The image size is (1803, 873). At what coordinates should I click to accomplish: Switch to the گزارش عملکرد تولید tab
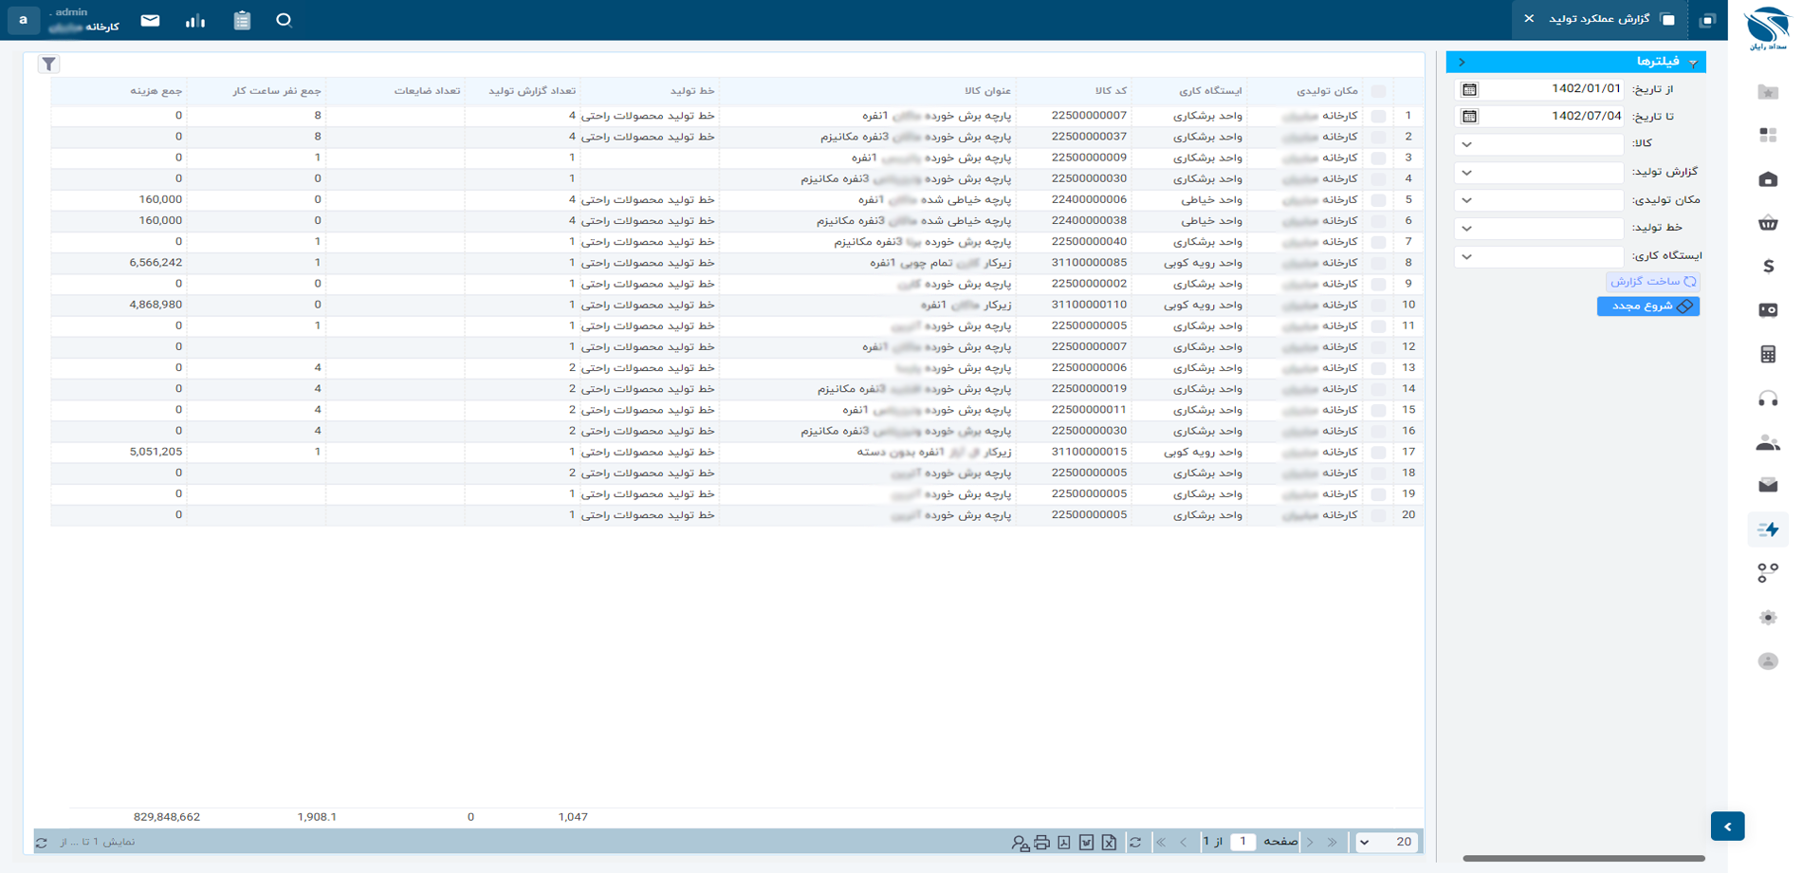point(1598,19)
